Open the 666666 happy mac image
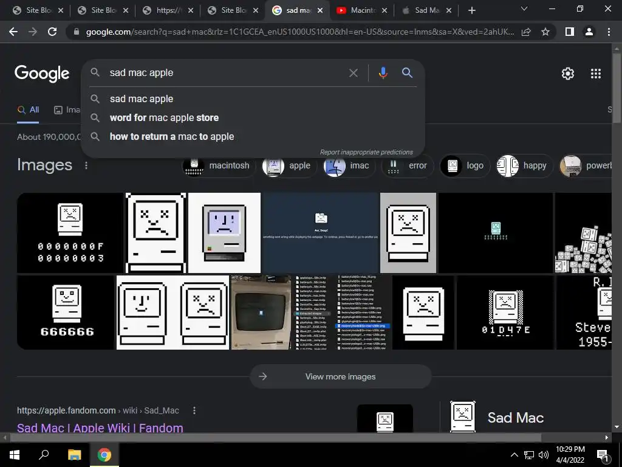This screenshot has width=622, height=467. coord(66,313)
